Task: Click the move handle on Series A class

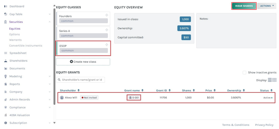Action: [107, 30]
